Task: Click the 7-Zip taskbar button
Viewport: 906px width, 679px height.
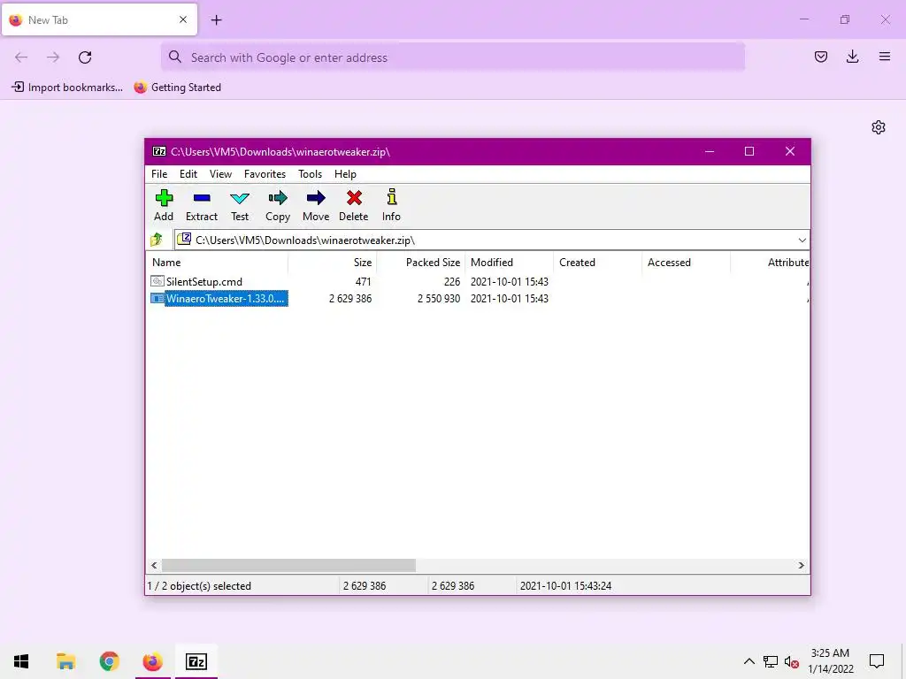Action: click(196, 661)
